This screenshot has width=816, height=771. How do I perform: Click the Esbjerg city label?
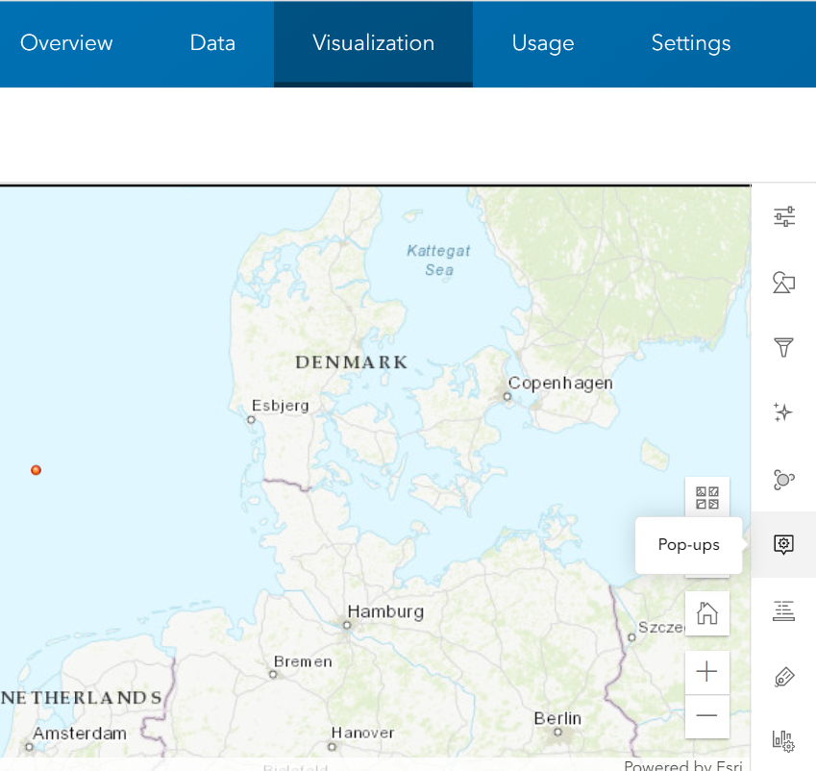pyautogui.click(x=281, y=406)
